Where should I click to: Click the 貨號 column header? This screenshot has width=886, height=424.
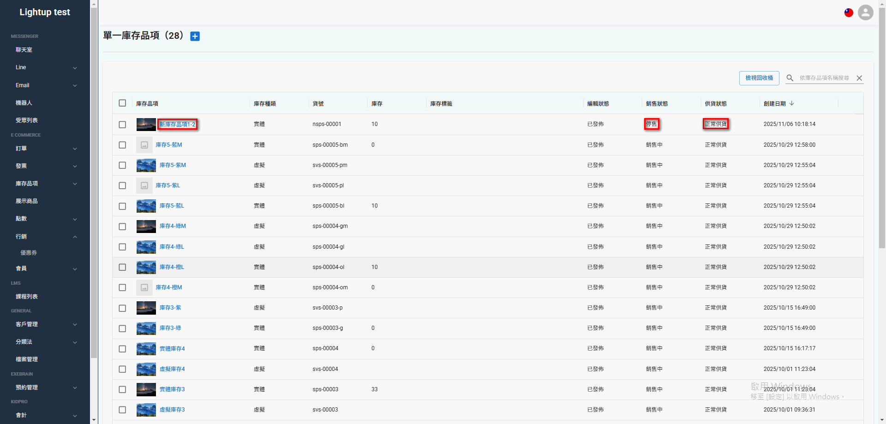click(318, 104)
